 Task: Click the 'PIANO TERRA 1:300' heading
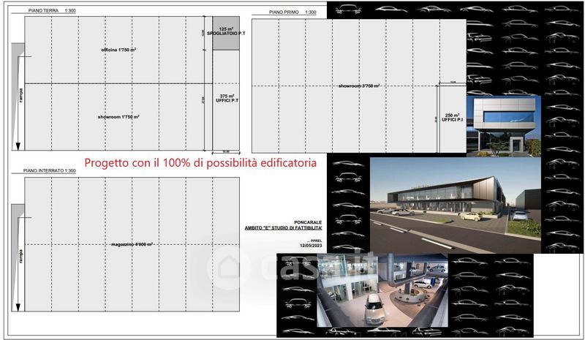(52, 11)
